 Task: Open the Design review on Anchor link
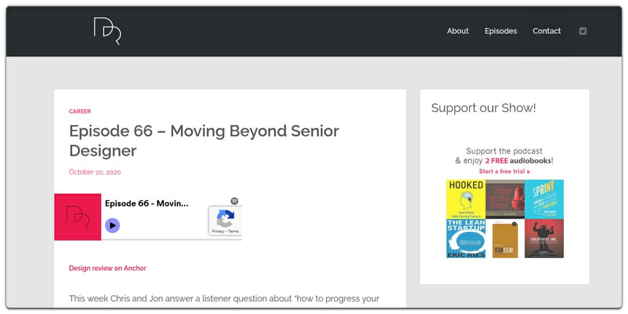pyautogui.click(x=107, y=268)
